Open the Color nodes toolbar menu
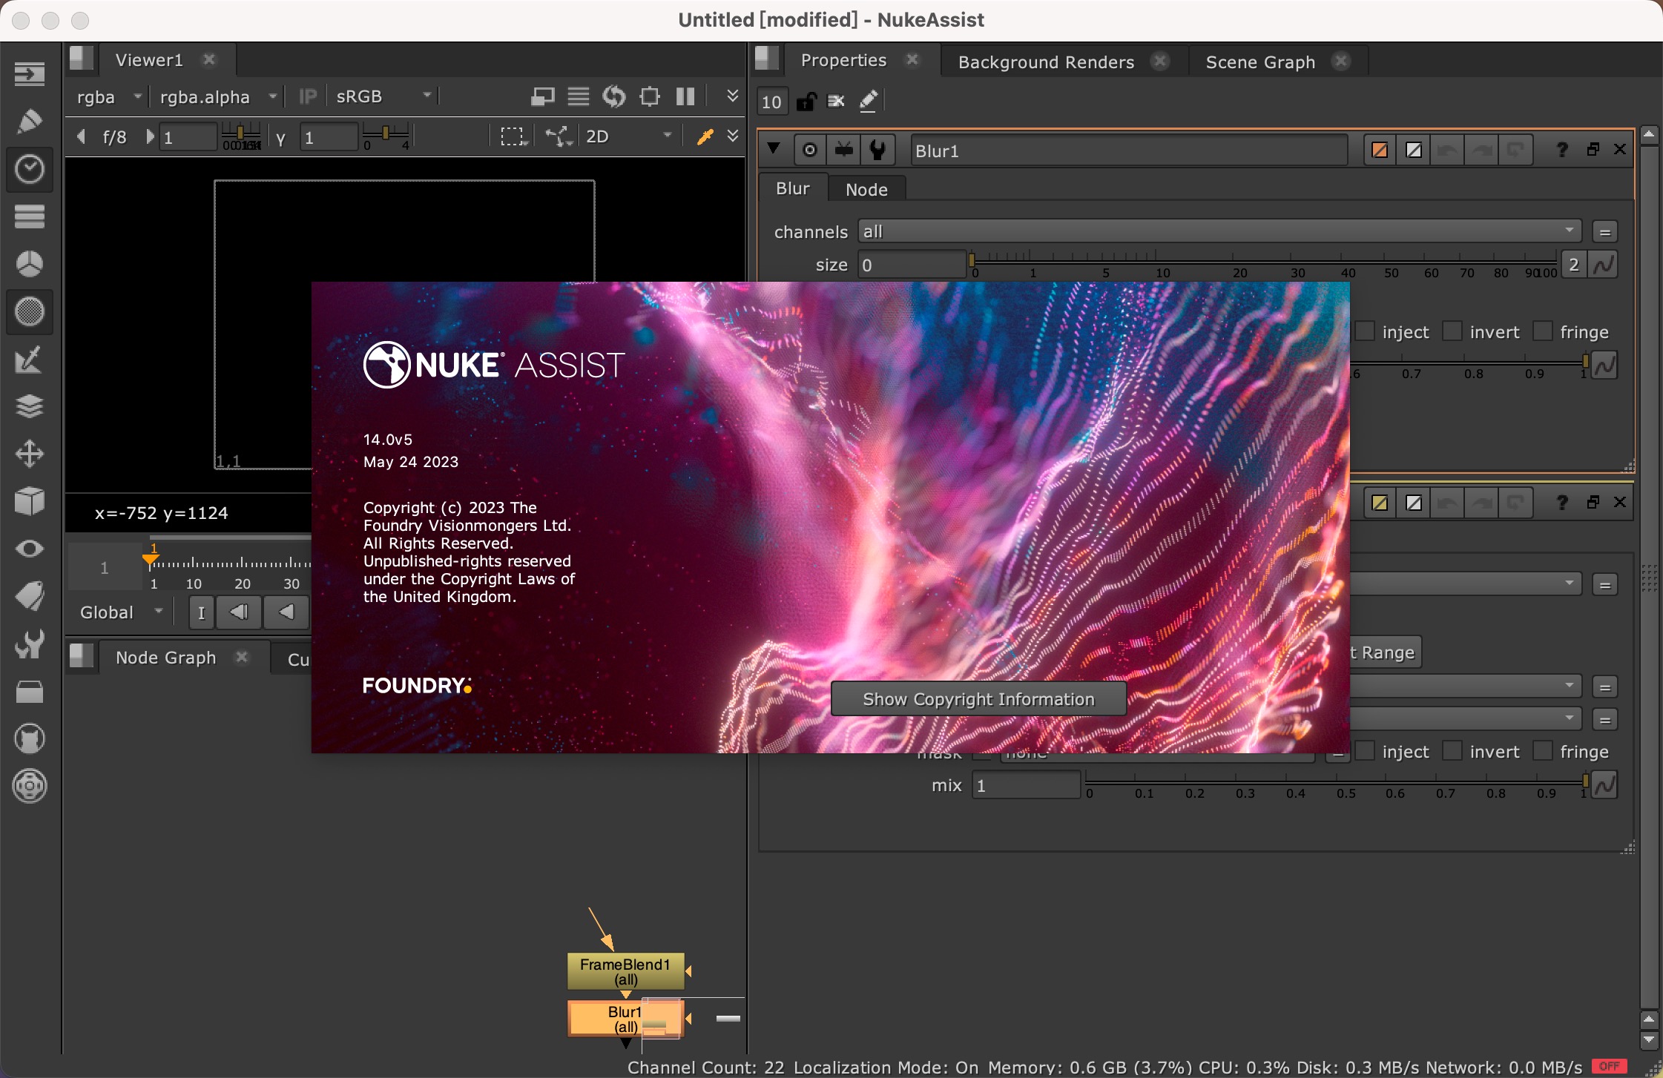Viewport: 1663px width, 1078px height. click(x=30, y=264)
